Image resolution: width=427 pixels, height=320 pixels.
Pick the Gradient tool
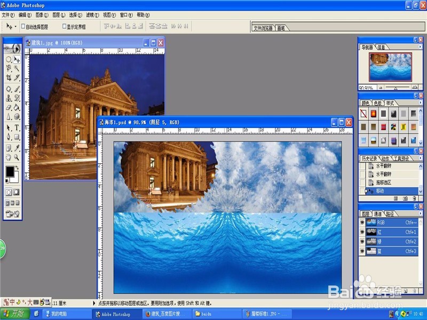(x=17, y=108)
